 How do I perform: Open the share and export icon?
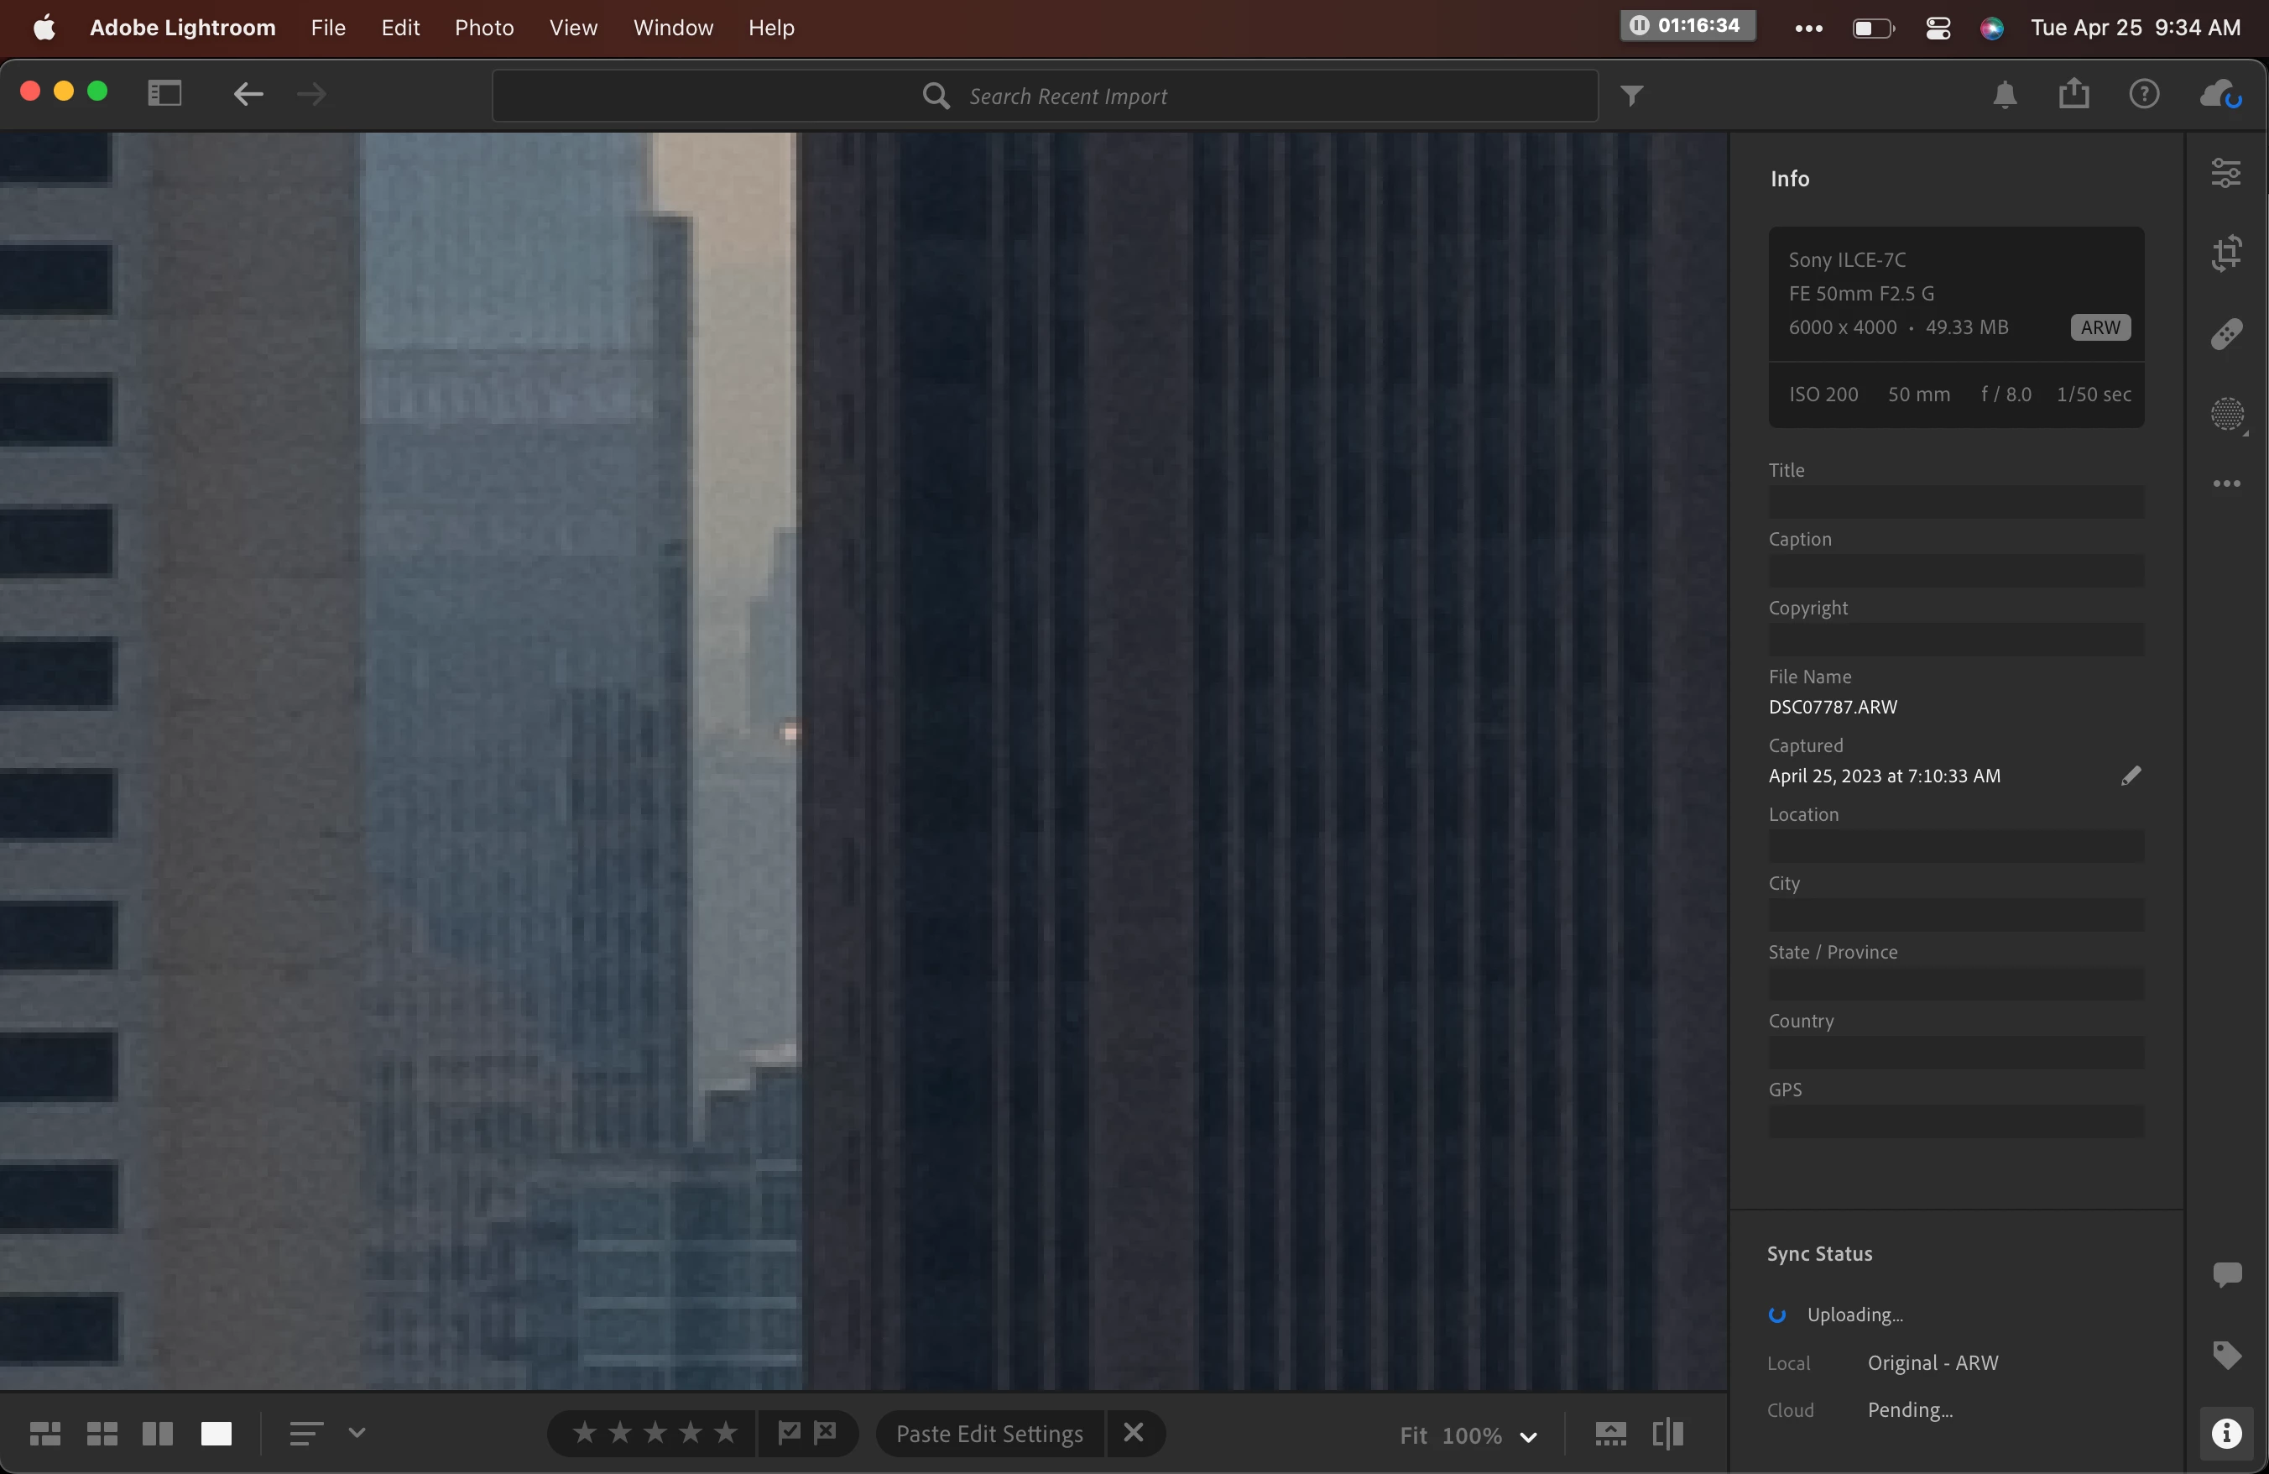pos(2073,94)
